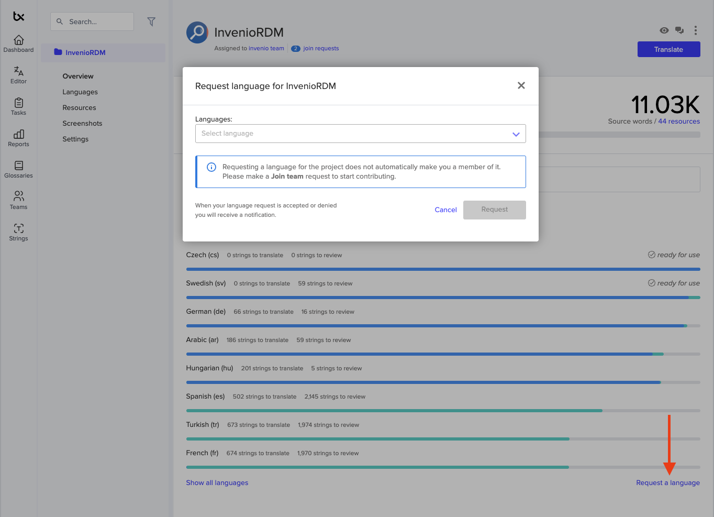
Task: Toggle watch project eye icon
Action: pos(664,30)
